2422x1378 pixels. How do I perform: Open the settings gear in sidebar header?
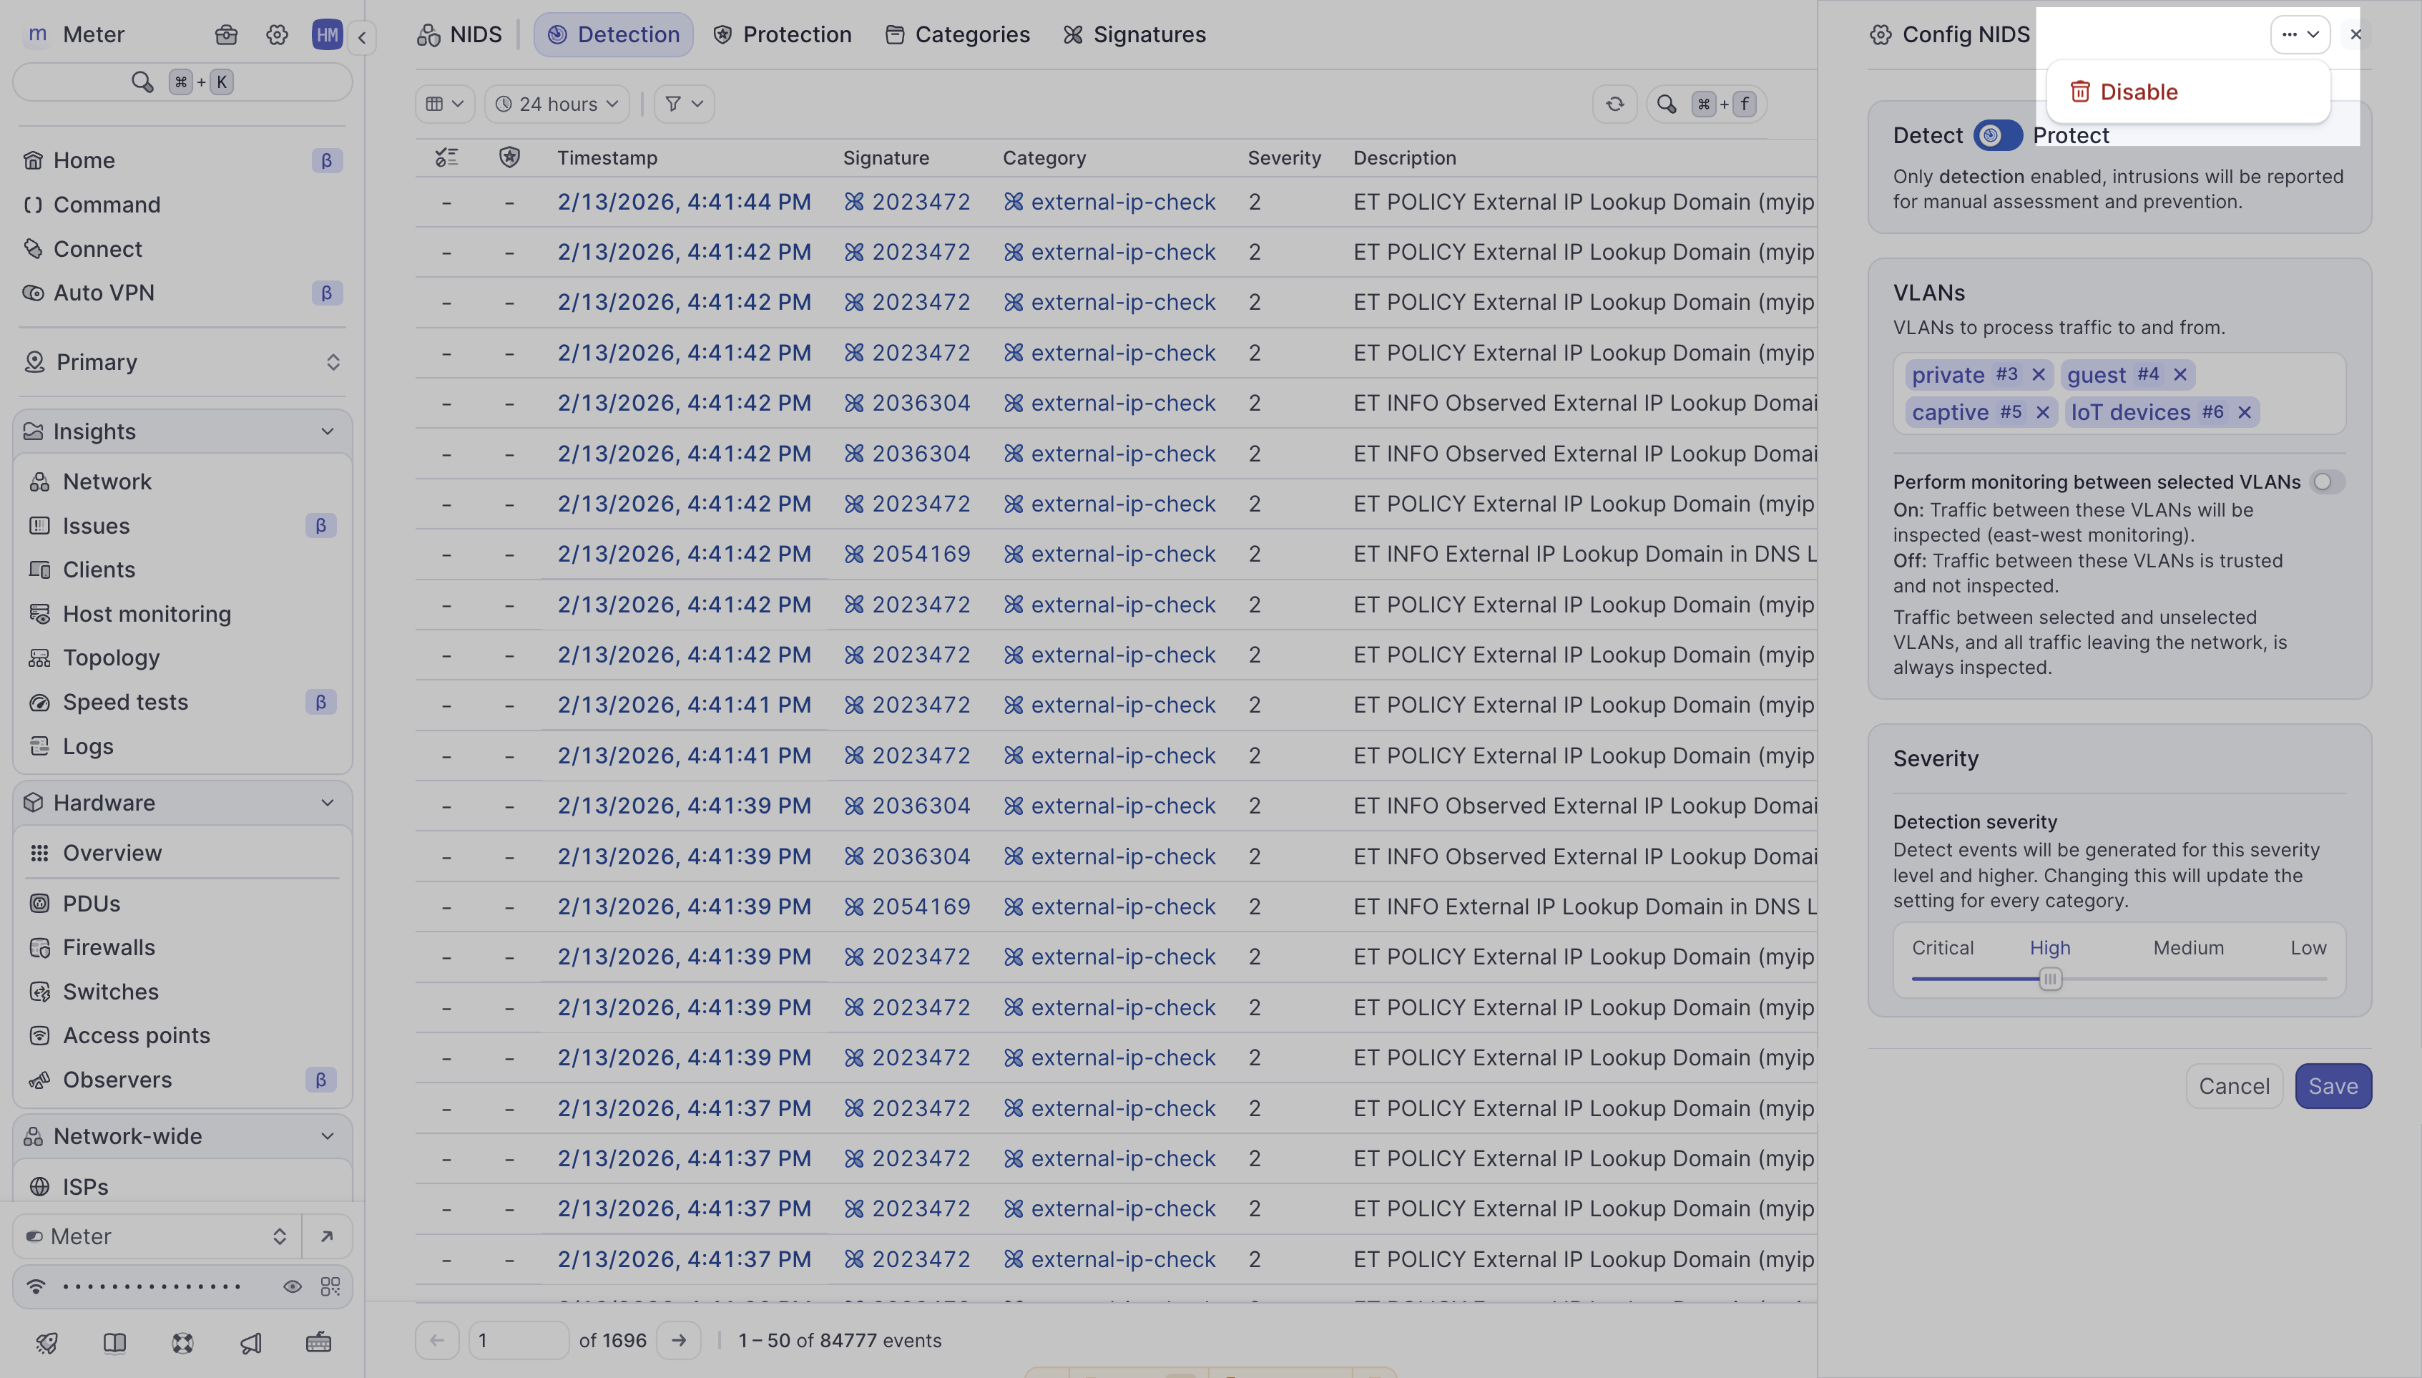(x=276, y=35)
